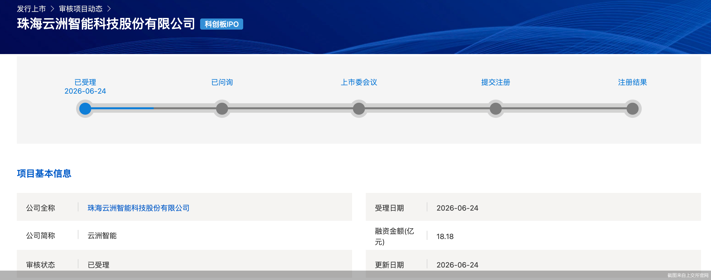Select the 上市委会议 timeline node
The height and width of the screenshot is (280, 711).
tap(359, 109)
